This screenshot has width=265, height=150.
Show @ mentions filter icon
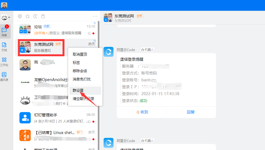pyautogui.click(x=20, y=16)
